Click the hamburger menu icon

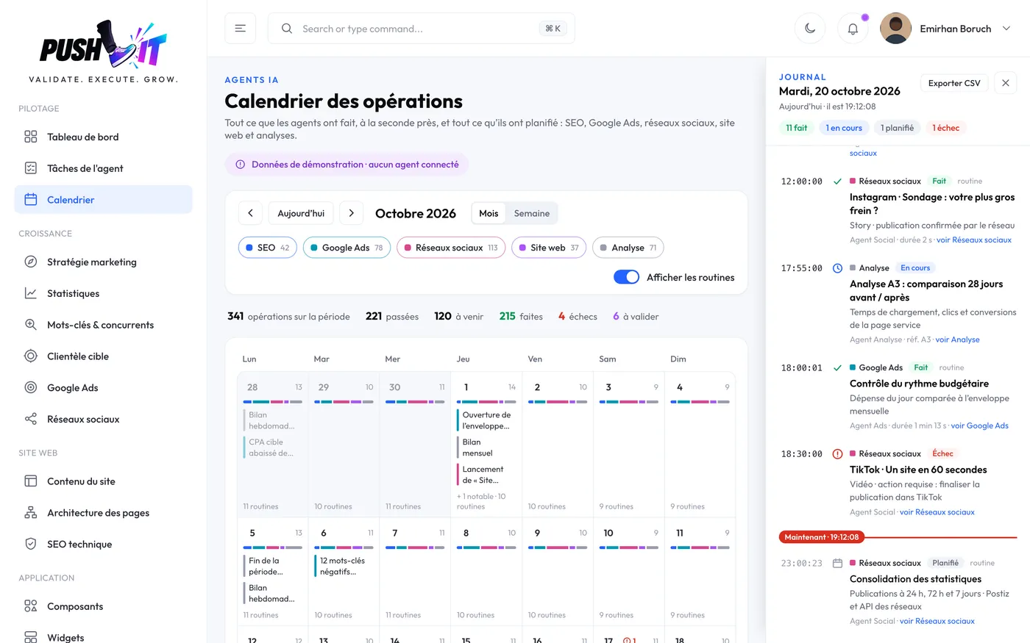click(x=240, y=29)
